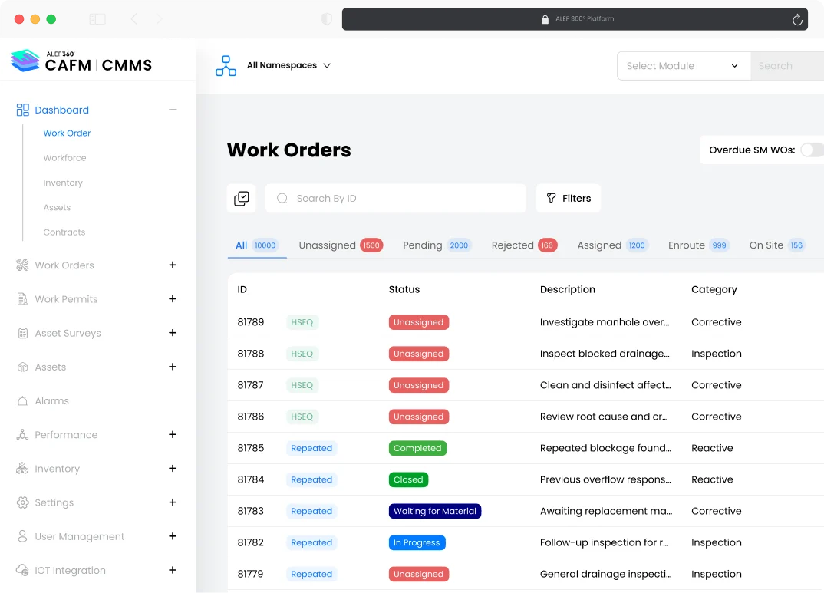Screen dimensions: 824x593
Task: Click the namespace hierarchy icon
Action: 226,66
